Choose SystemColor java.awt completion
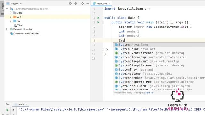 (159, 49)
